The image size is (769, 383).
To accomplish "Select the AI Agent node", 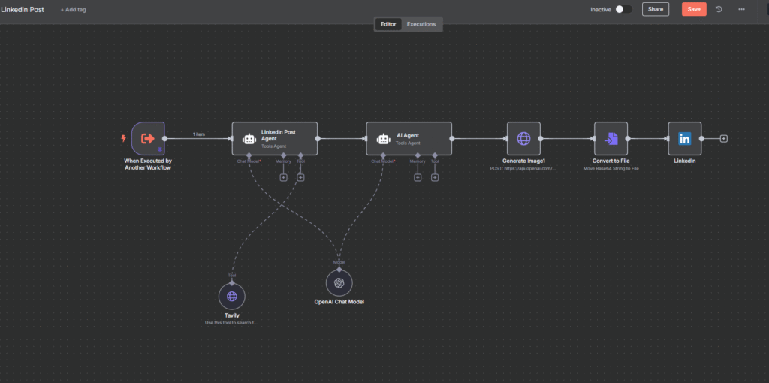I will coord(409,138).
